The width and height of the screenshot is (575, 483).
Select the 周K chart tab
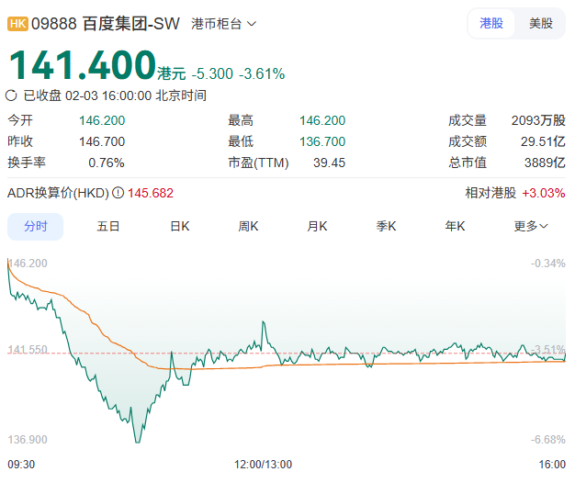click(248, 226)
